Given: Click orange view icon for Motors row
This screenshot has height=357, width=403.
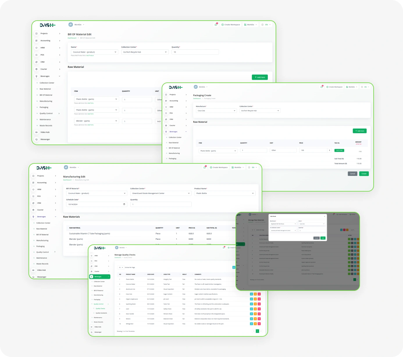Looking at the screenshot, I should click(255, 319).
